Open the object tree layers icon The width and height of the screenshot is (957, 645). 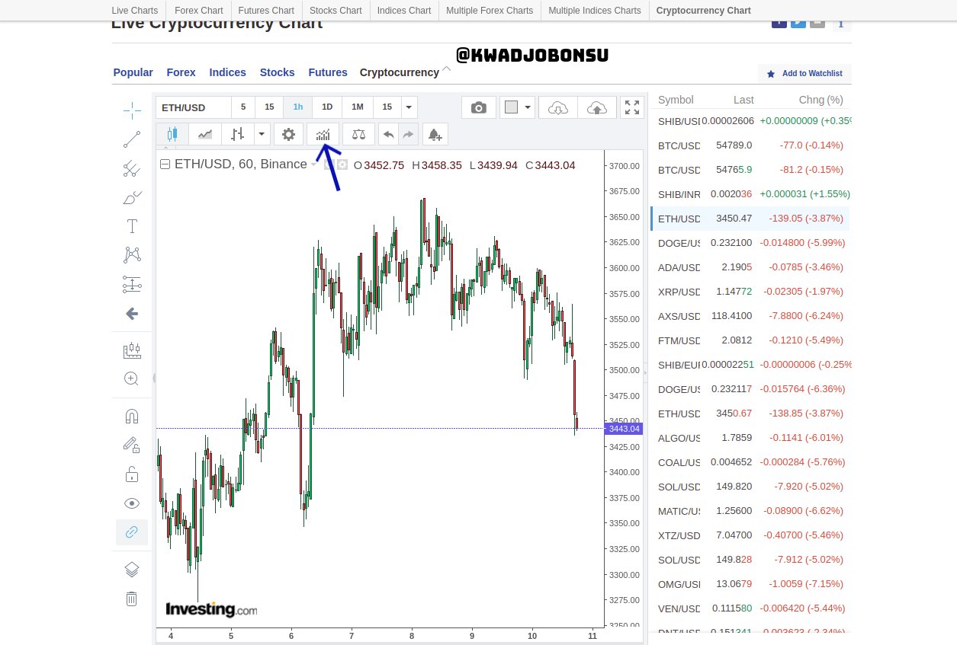pos(132,570)
